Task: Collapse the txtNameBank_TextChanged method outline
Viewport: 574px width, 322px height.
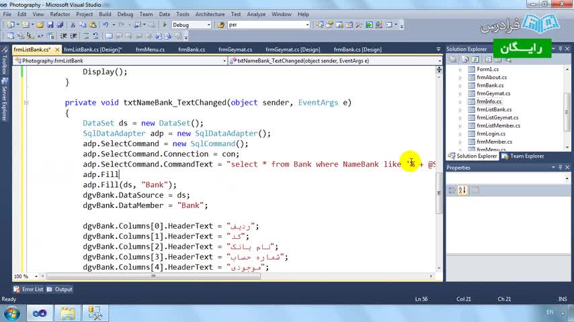Action: point(26,103)
